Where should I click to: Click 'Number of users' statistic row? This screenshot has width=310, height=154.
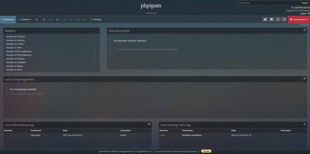click(x=51, y=70)
